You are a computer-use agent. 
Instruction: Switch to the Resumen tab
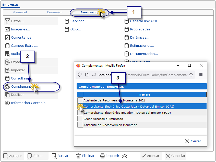[x=55, y=12]
